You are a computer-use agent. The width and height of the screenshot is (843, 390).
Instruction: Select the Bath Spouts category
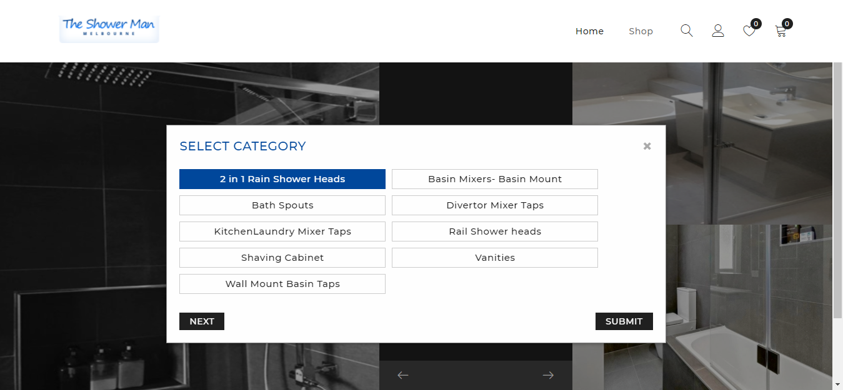282,205
